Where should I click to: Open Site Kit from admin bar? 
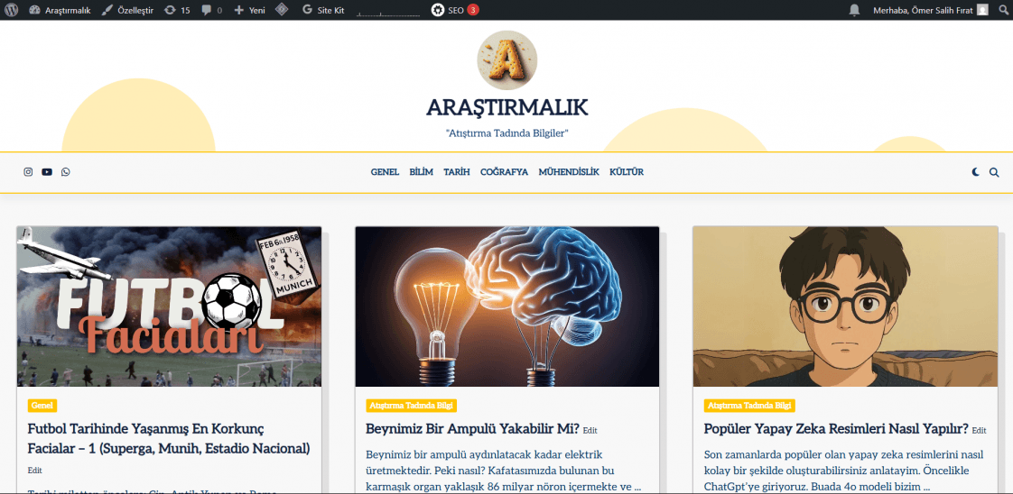323,10
